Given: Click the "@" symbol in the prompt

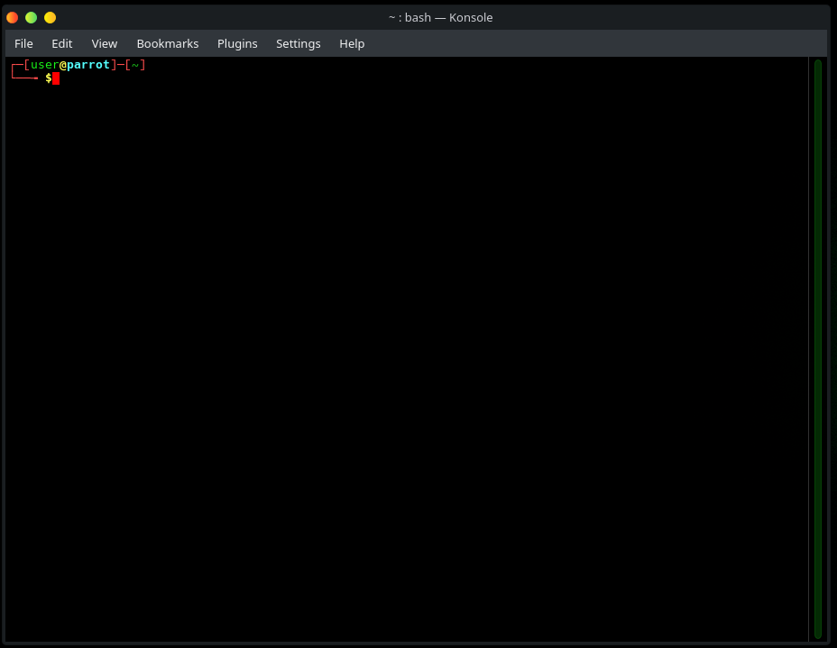Looking at the screenshot, I should [63, 65].
